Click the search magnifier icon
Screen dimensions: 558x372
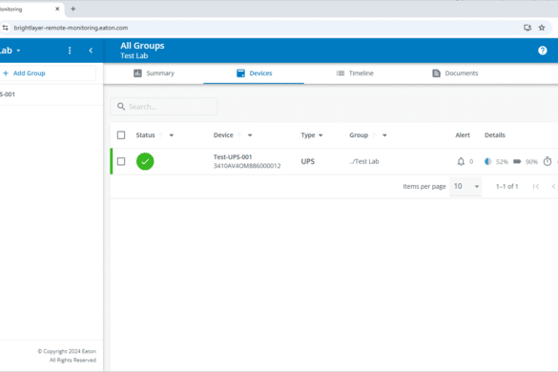121,107
